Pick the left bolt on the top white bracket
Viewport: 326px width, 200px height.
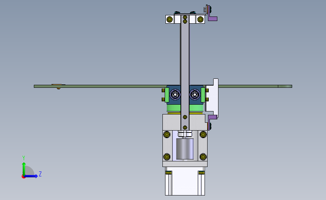pos(170,20)
